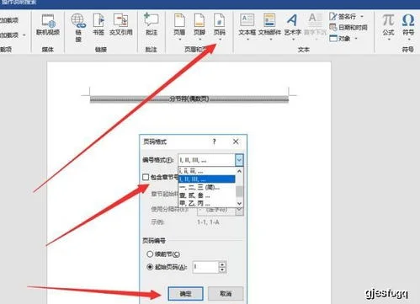This screenshot has height=304, width=420.
Task: Expand the second add-ins (加载项) dropdown arrow
Action: pos(24,35)
